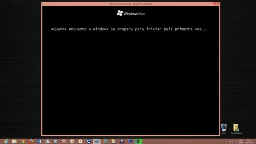Click the active VirtualBox cube taskbar icon

[97, 141]
